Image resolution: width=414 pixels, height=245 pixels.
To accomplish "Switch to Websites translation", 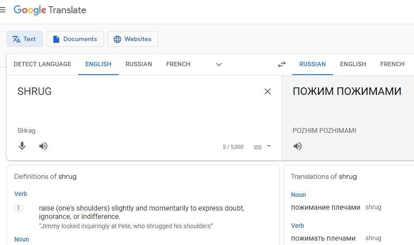I will tap(133, 39).
